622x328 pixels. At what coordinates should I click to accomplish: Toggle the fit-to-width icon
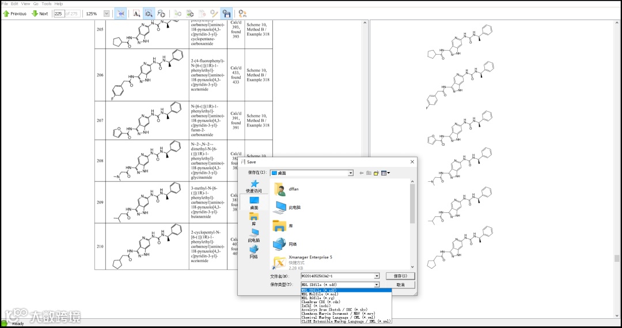tap(120, 13)
